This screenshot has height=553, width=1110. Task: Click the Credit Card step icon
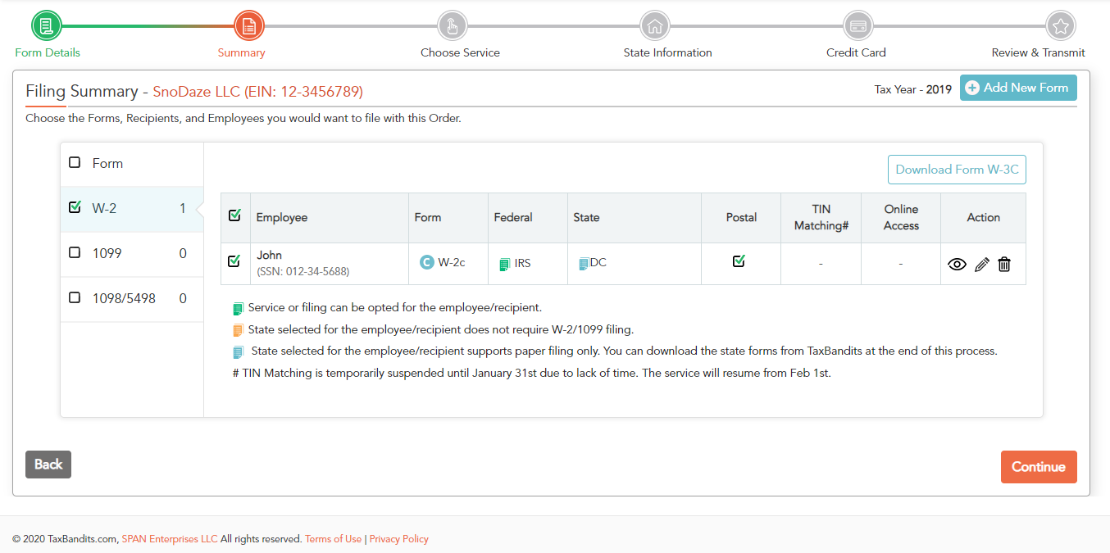[x=858, y=26]
